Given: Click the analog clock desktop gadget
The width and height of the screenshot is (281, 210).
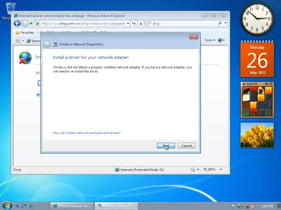Looking at the screenshot, I should pos(257,19).
